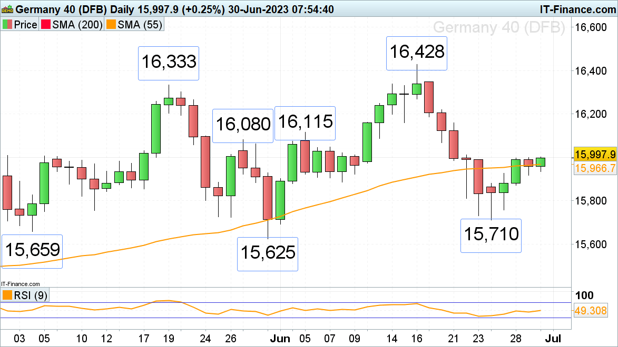The height and width of the screenshot is (347, 618).
Task: Click the 16,200 price axis label
Action: 591,114
